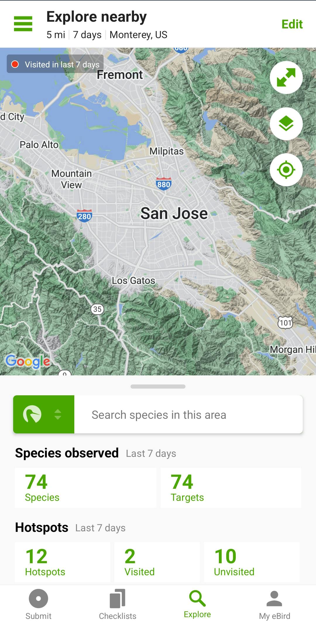316x623 pixels.
Task: Tap the bird species icon
Action: 32,414
